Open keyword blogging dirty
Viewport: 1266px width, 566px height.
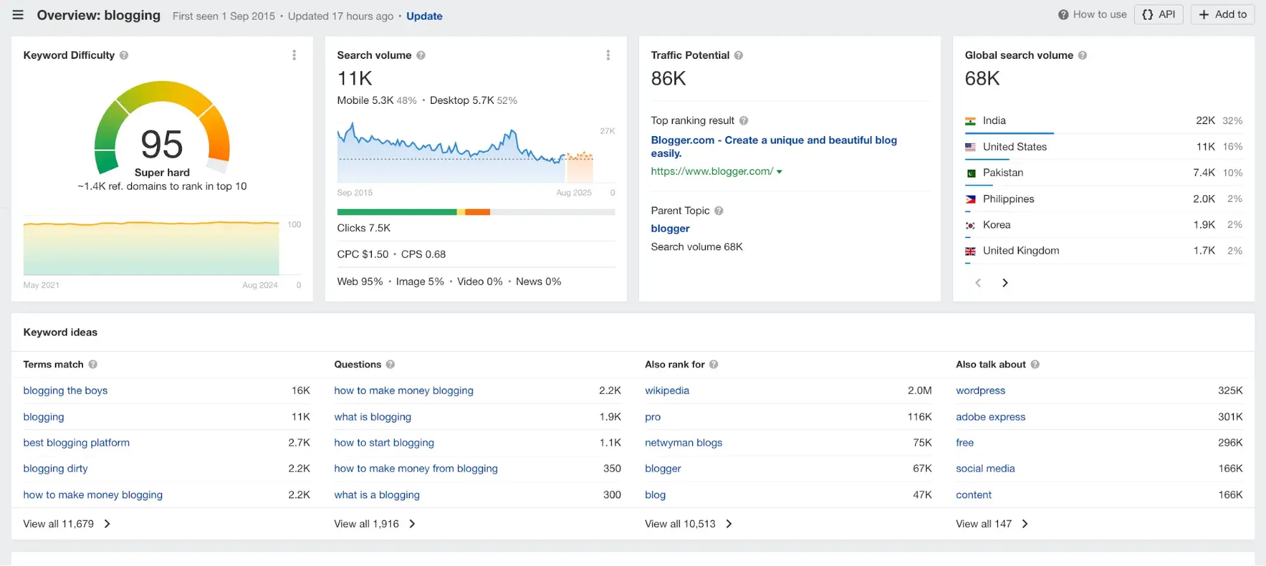[x=55, y=469]
